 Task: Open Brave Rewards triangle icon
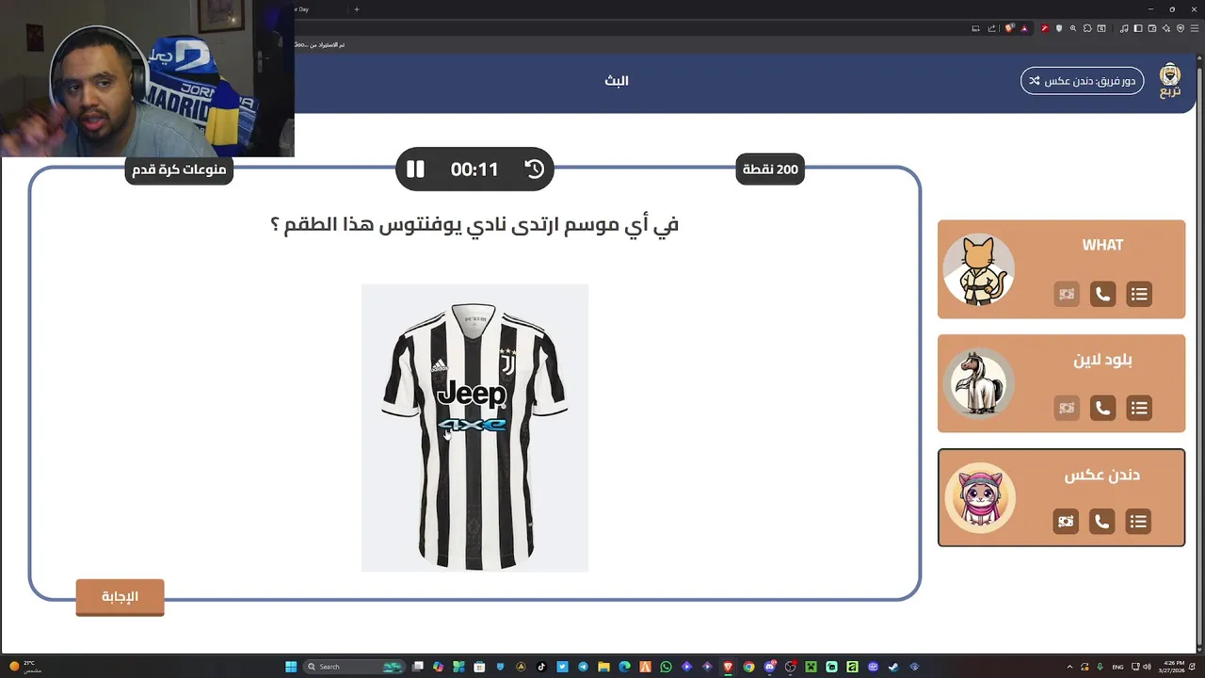pos(1024,28)
